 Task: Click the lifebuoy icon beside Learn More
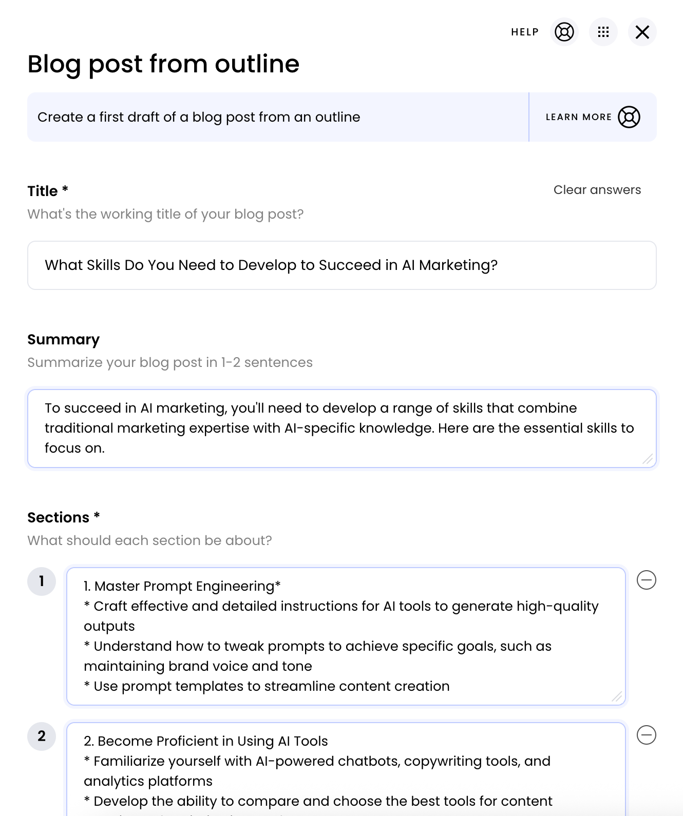point(629,117)
